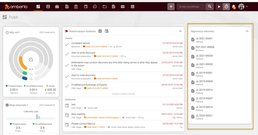
Task: Open the notifications bell icon
Action: pyautogui.click(x=234, y=7)
